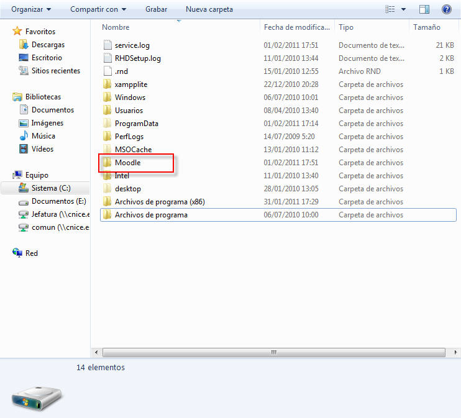Screen dimensions: 461x418
Task: Expand the Compartir con dropdown
Action: pos(98,9)
